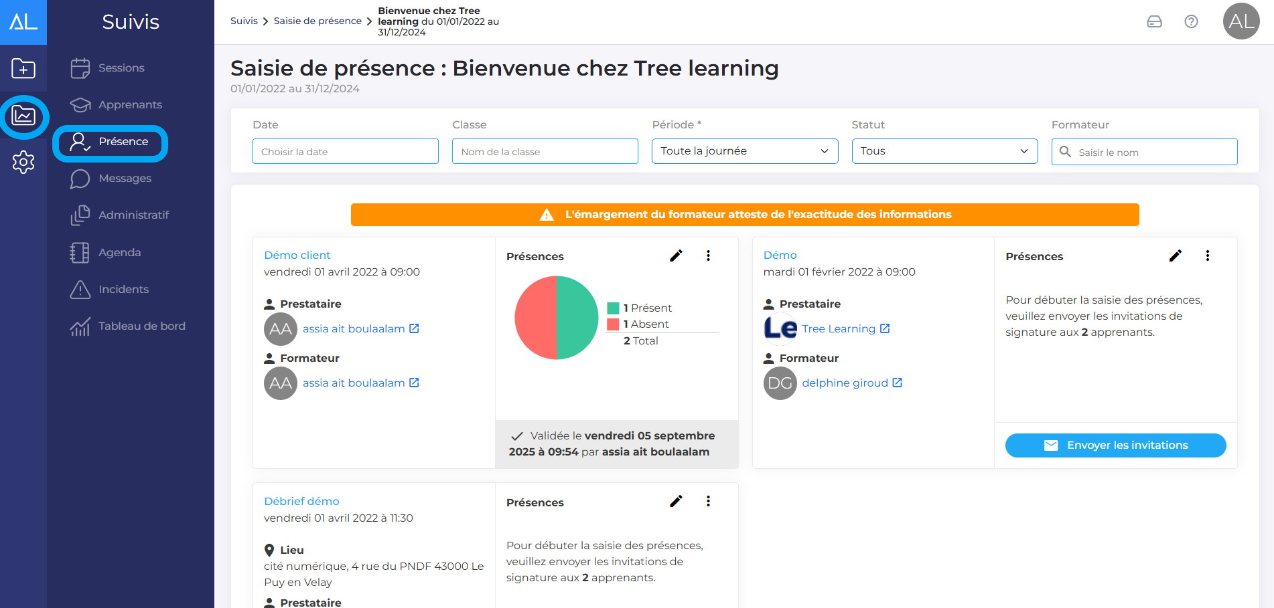The height and width of the screenshot is (608, 1274).
Task: Open the Statut dropdown showing 'Tous'
Action: coord(944,151)
